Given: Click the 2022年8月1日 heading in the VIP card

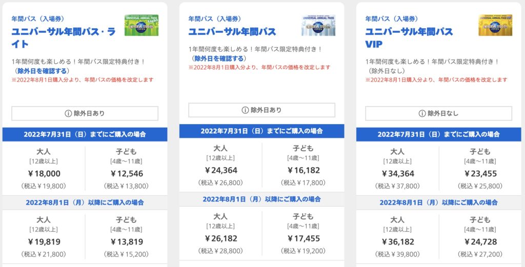Looking at the screenshot, I should click(x=438, y=202).
